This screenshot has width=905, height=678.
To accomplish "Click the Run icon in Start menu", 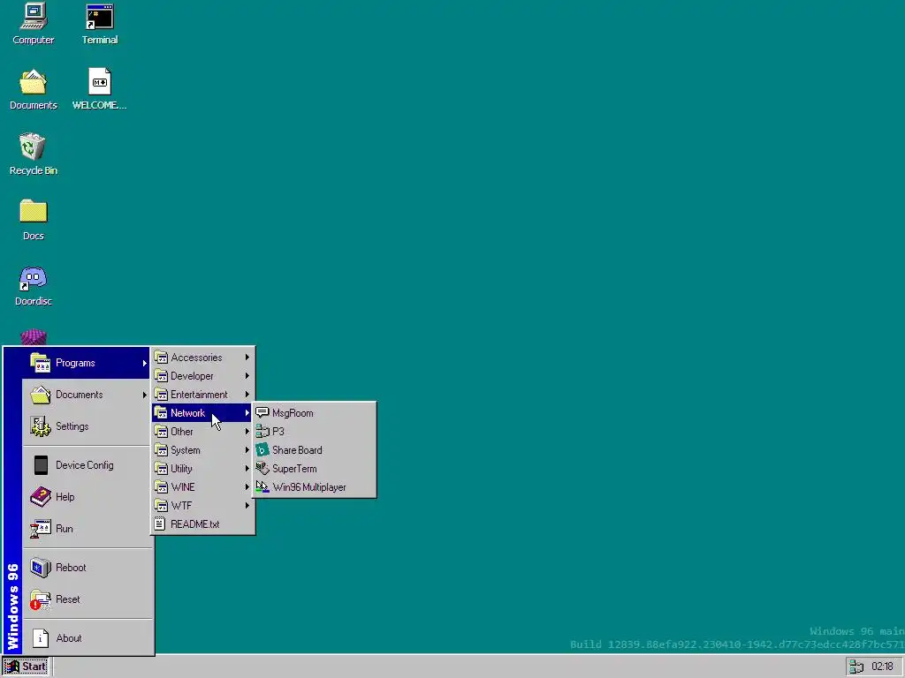I will click(41, 529).
